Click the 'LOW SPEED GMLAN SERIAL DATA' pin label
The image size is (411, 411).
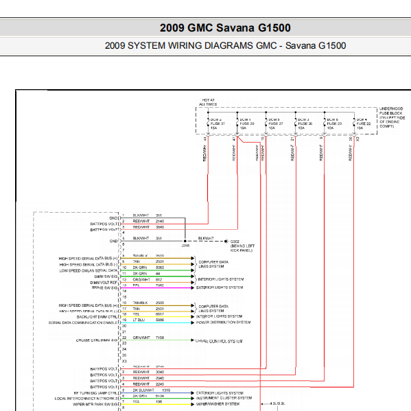(89, 271)
